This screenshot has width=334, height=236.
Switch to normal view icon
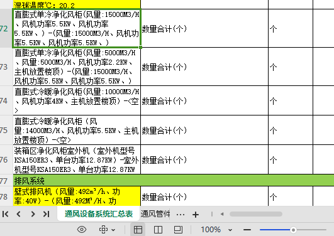(138, 230)
